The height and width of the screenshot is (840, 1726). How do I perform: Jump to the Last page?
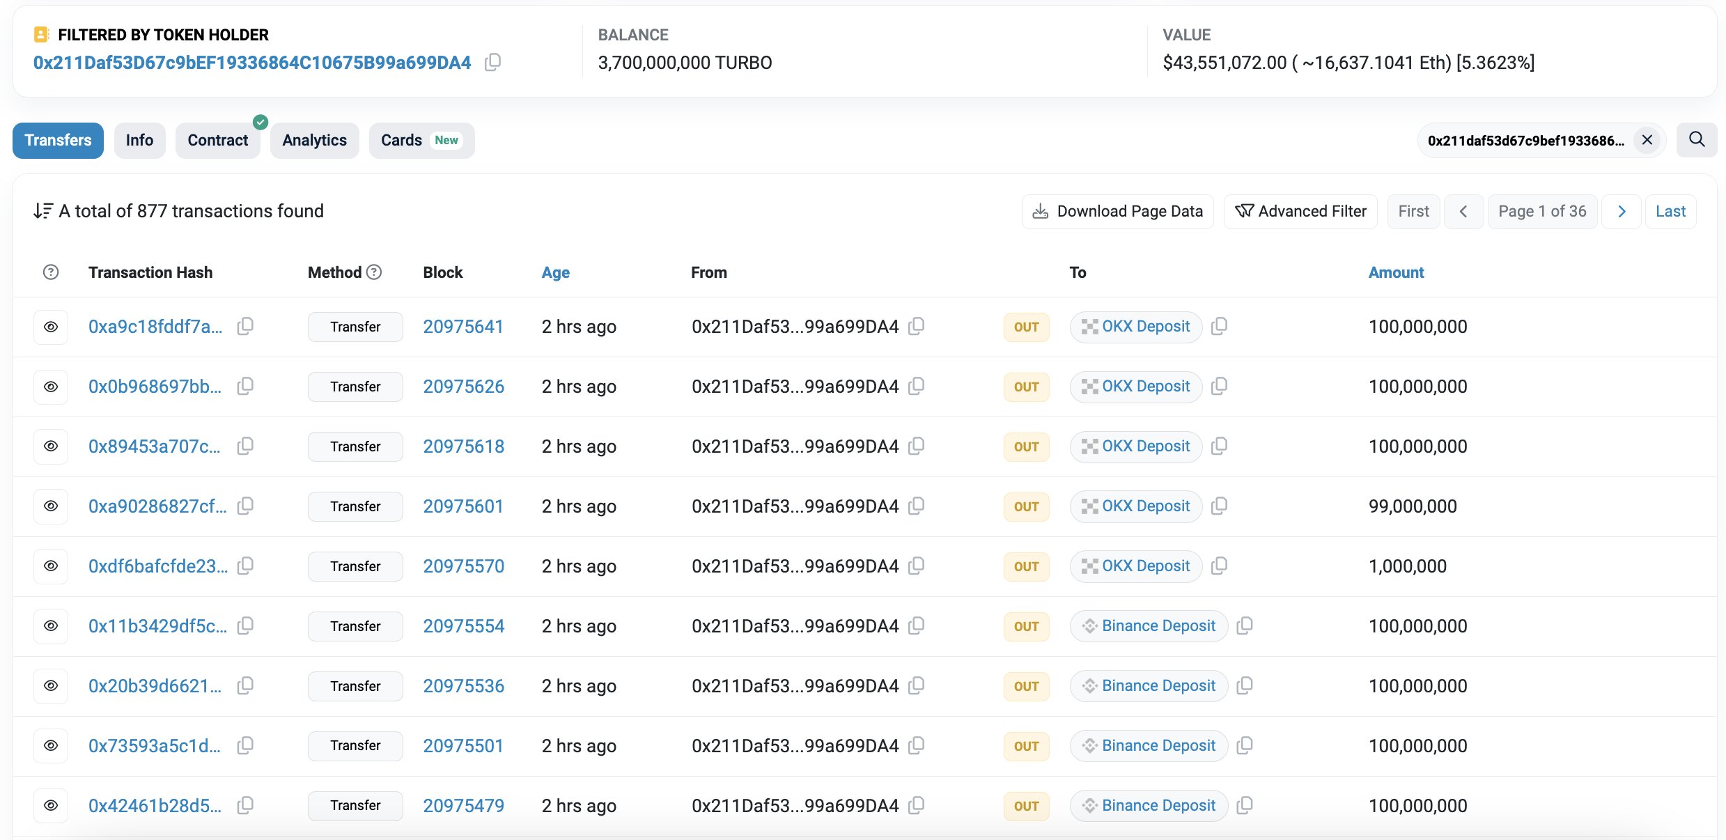tap(1670, 211)
